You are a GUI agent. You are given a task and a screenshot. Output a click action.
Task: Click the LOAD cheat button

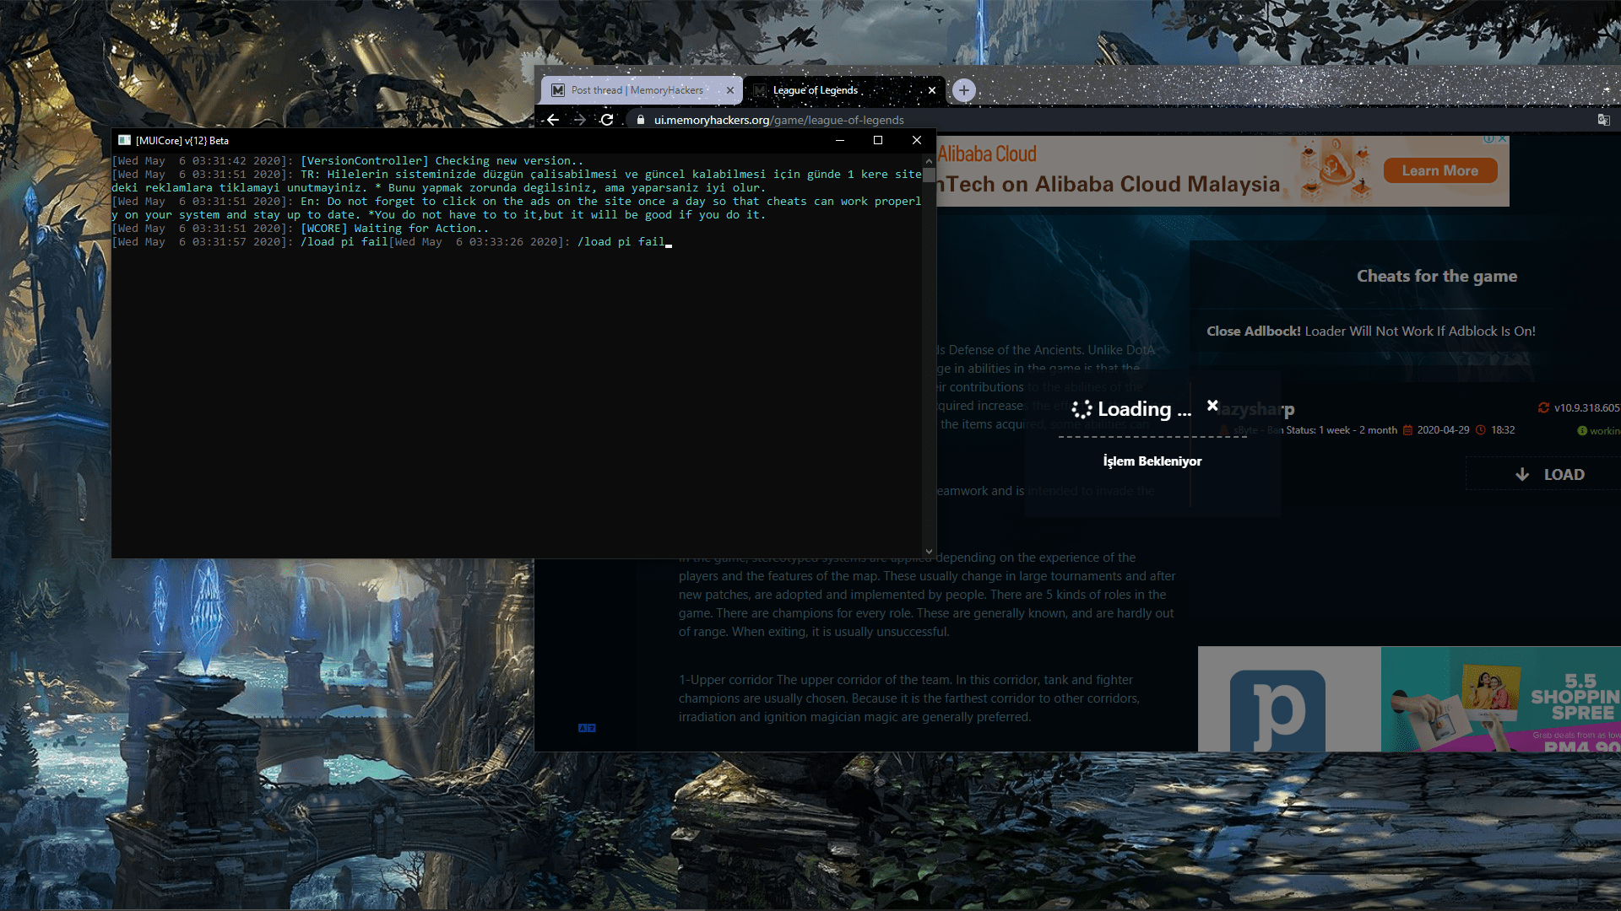(1550, 474)
